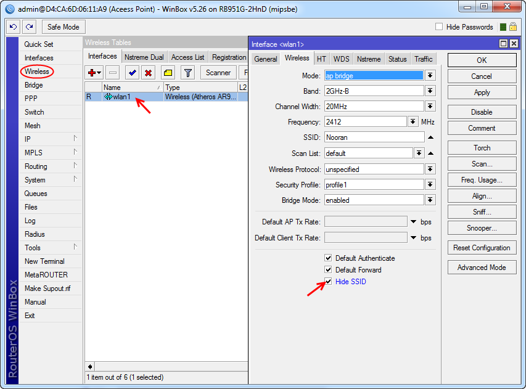The width and height of the screenshot is (526, 389).
Task: Open the Bridge Mode dropdown
Action: (430, 200)
